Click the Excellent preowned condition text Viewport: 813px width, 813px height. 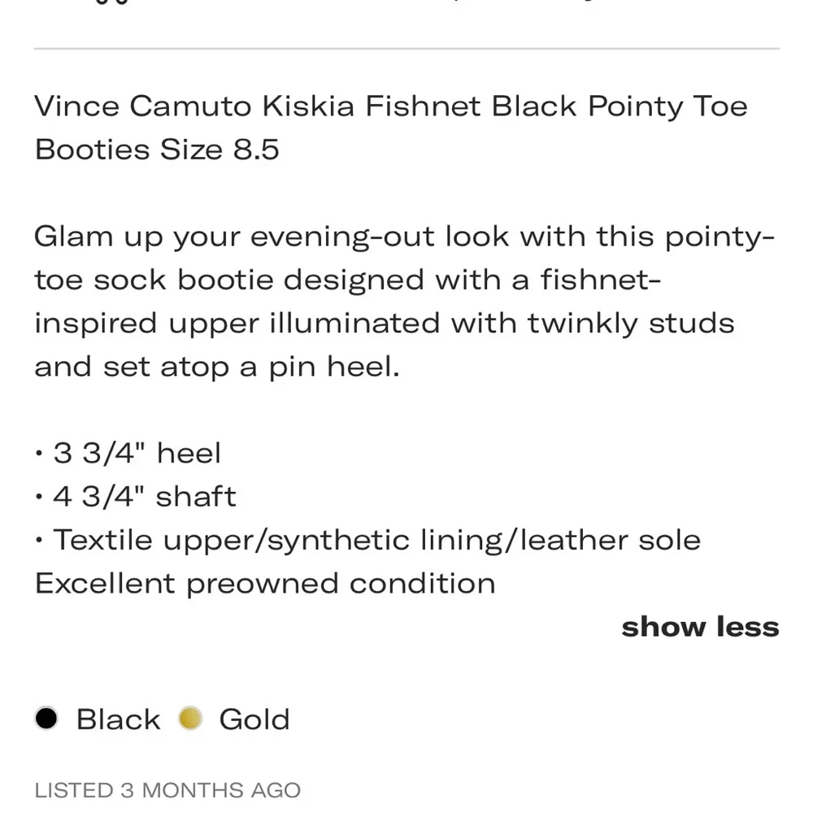tap(263, 583)
